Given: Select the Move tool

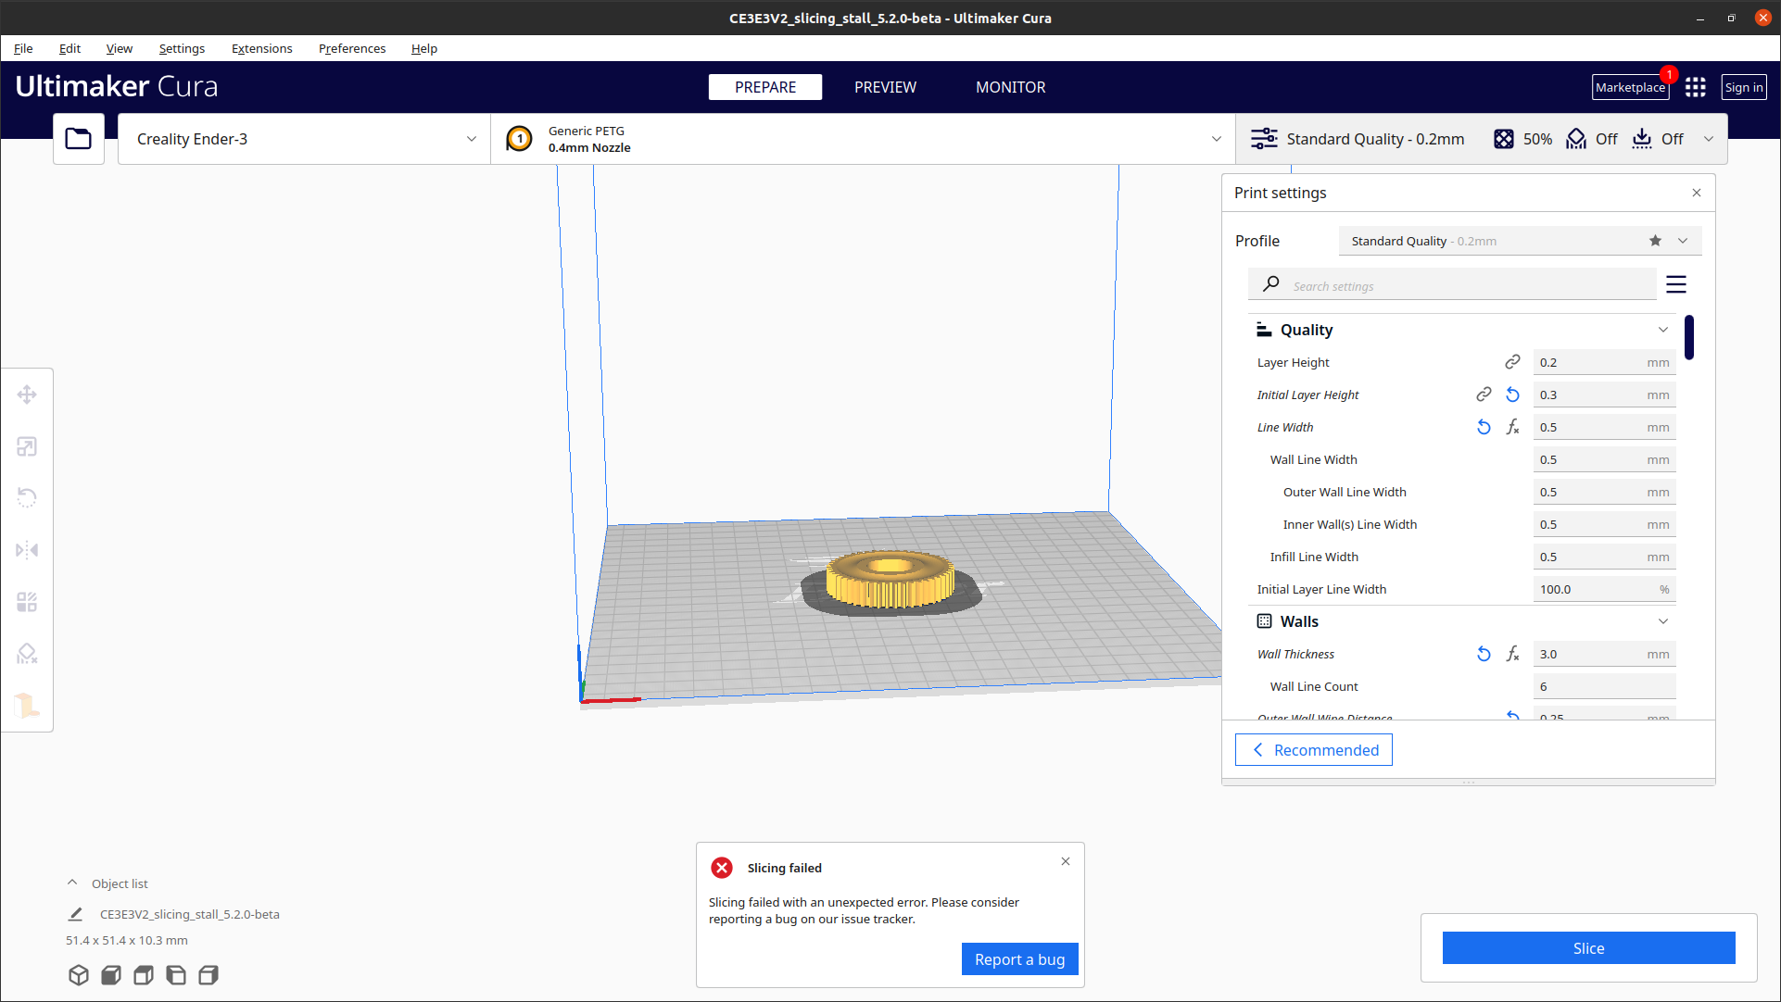Looking at the screenshot, I should point(27,395).
